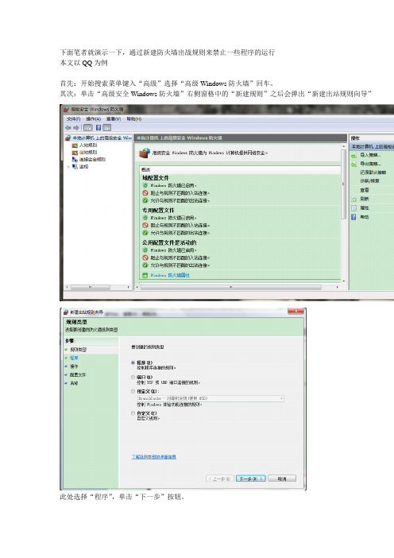Toggle the console tree toolbar icon
This screenshot has width=394, height=558.
tap(88, 127)
